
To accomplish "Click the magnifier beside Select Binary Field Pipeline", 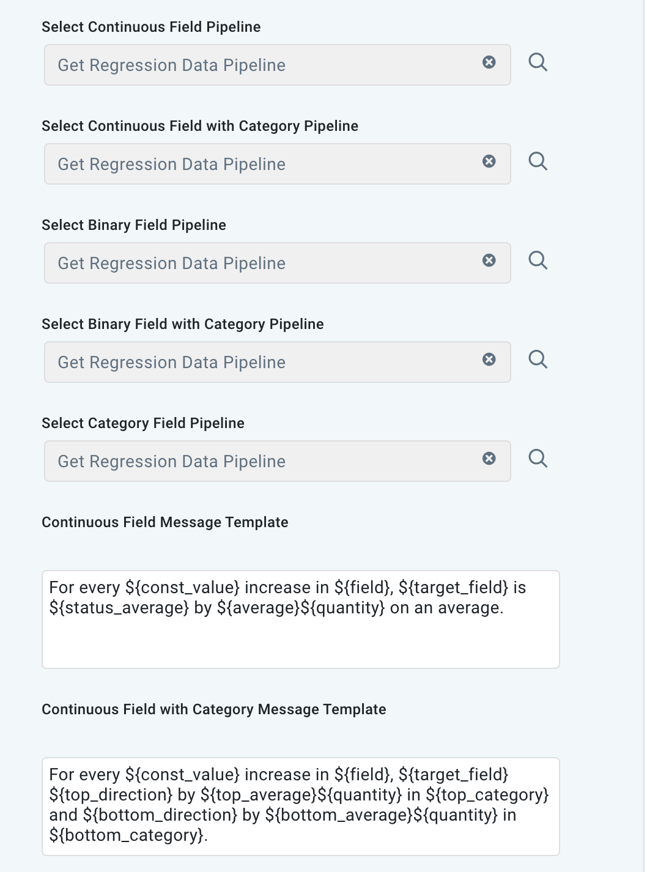I will (x=539, y=260).
